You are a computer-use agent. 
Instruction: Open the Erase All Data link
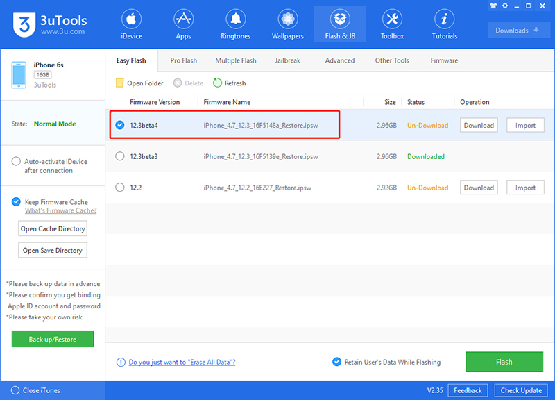pos(182,362)
